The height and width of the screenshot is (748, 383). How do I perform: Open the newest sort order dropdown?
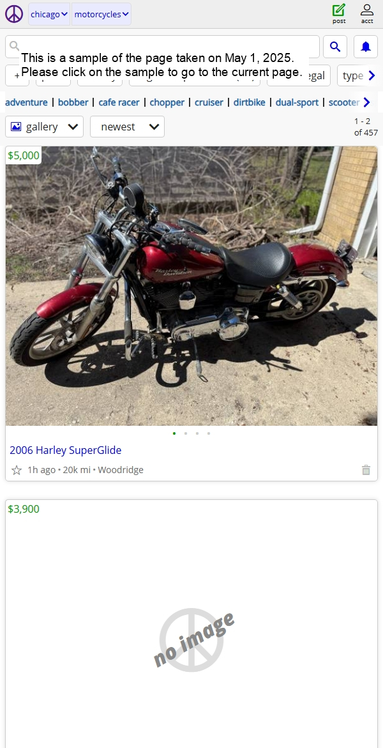click(127, 127)
